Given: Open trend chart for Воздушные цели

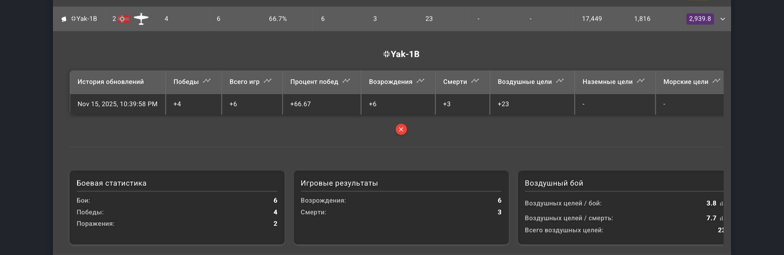Looking at the screenshot, I should point(560,81).
